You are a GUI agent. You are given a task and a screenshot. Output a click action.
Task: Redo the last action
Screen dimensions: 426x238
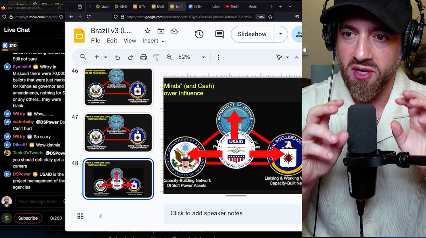coord(130,57)
